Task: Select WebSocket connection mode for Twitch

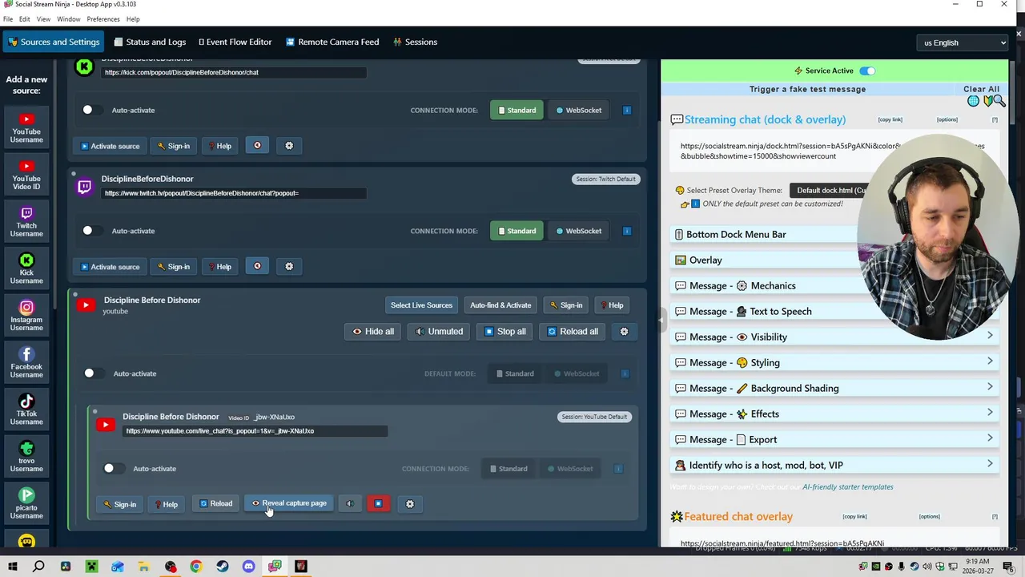Action: pos(578,232)
